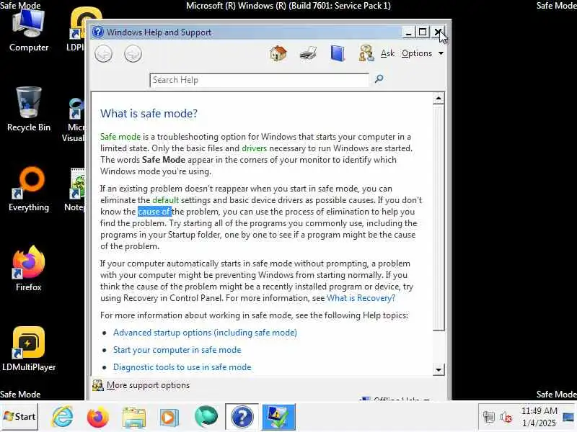Open the Options dropdown menu
This screenshot has height=432, width=577.
pos(422,53)
